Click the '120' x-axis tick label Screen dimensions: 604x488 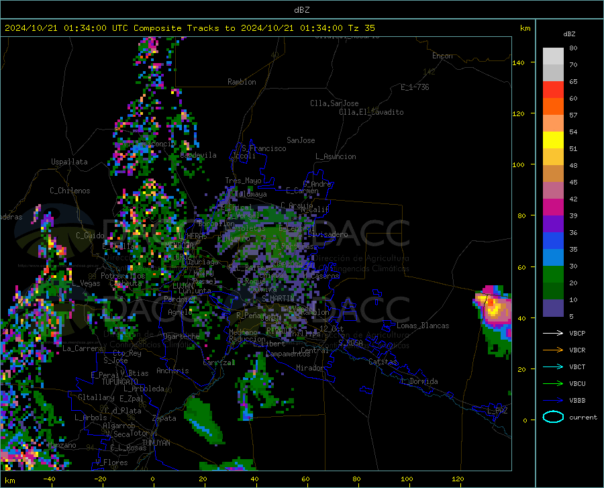[458, 479]
